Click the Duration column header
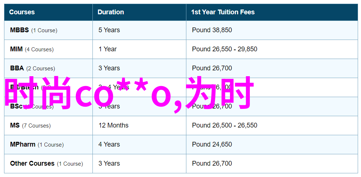The image size is (361, 177). (x=110, y=12)
